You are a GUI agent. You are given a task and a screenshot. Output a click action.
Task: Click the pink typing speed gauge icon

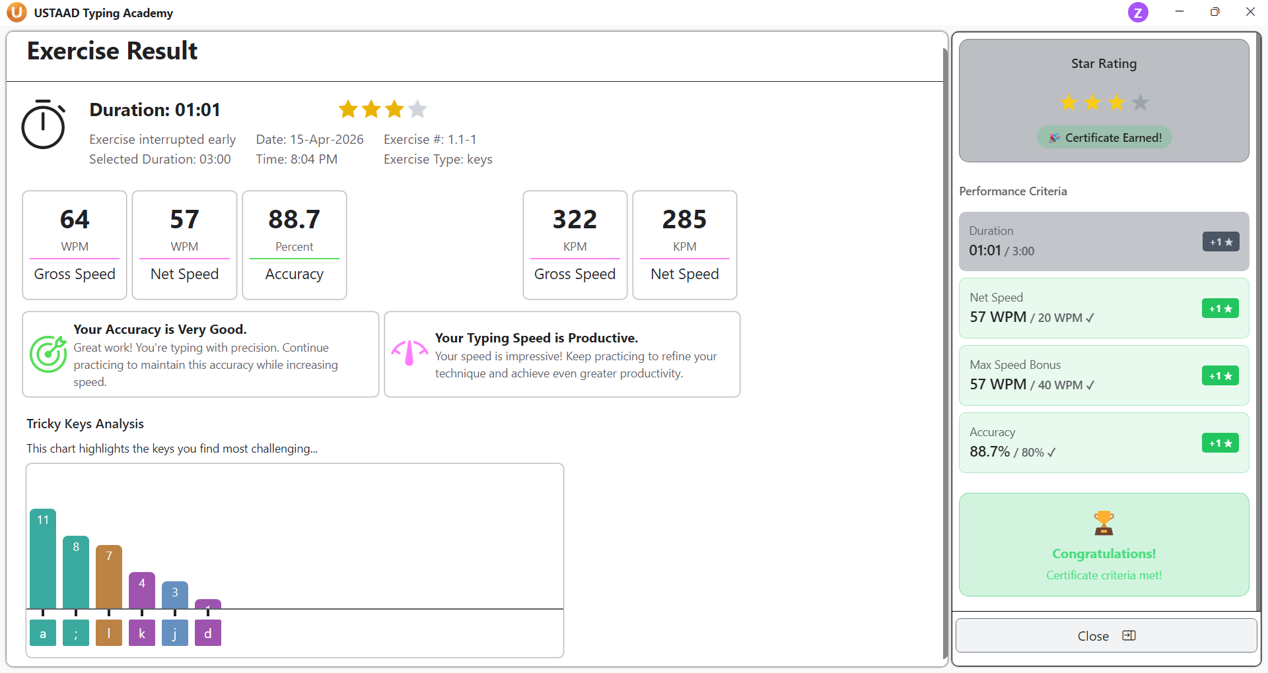point(409,353)
